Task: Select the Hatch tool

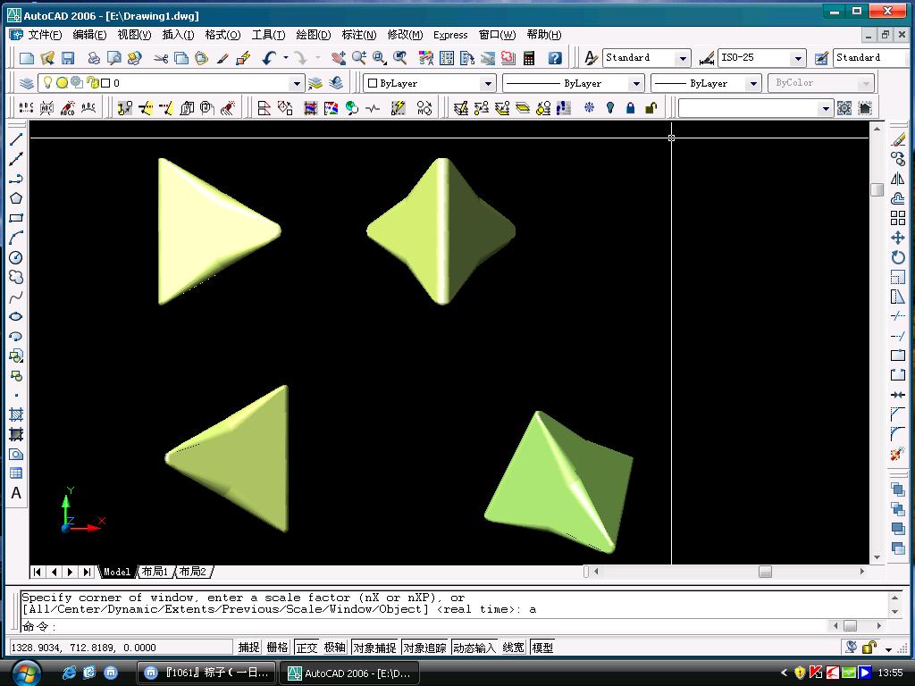Action: [x=16, y=415]
